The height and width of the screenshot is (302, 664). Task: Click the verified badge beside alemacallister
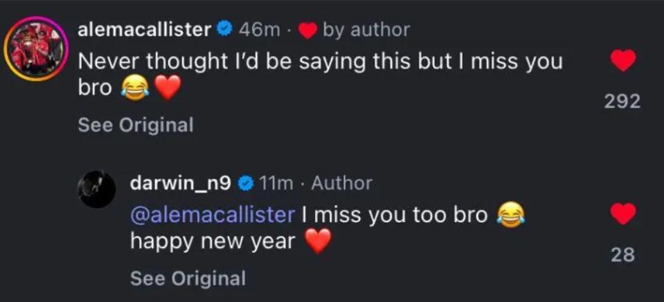224,29
